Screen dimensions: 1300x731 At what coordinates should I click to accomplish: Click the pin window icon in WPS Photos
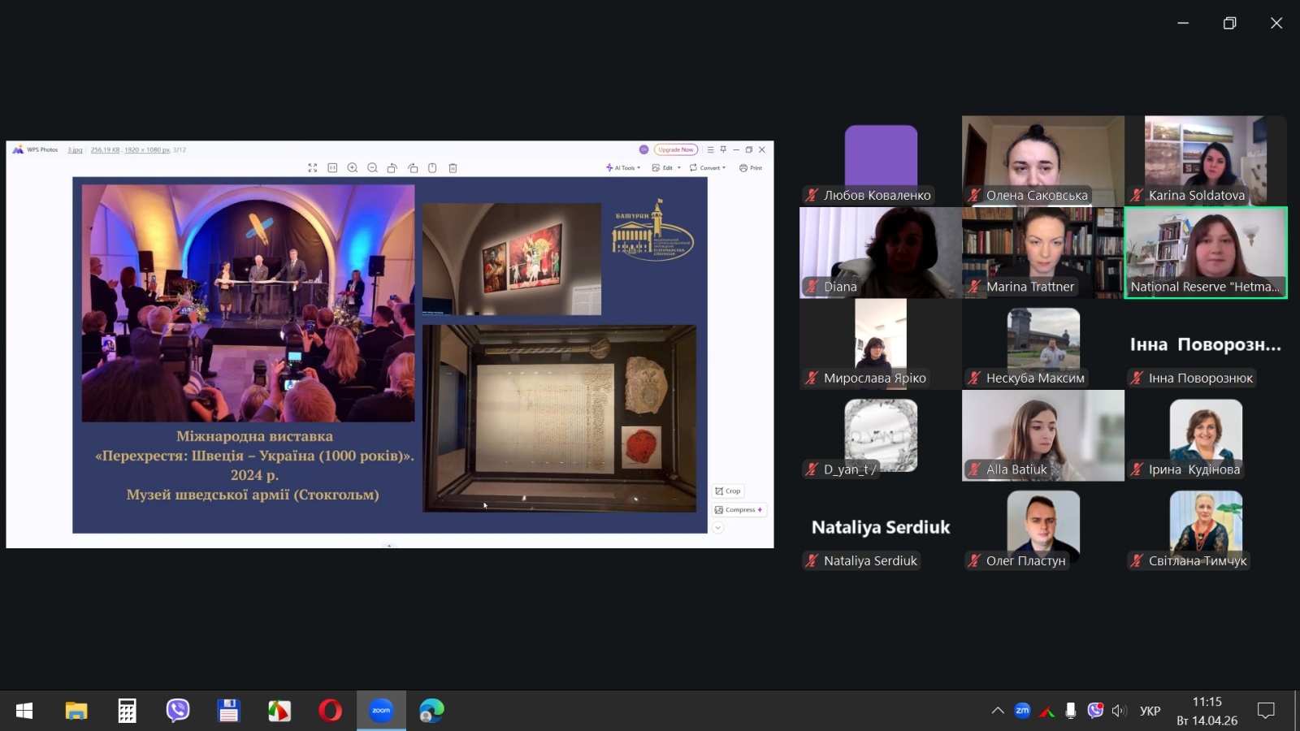pyautogui.click(x=723, y=149)
